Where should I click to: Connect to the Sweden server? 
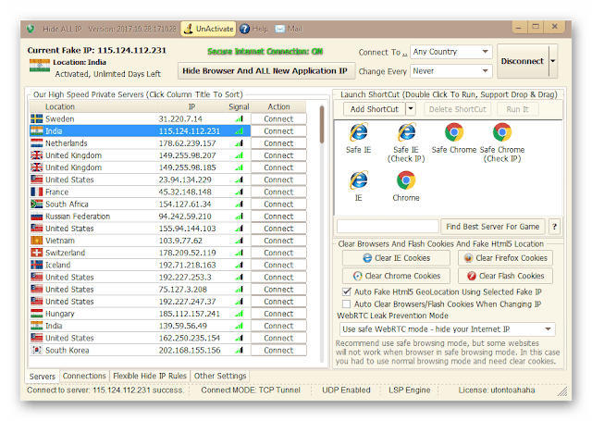[278, 119]
